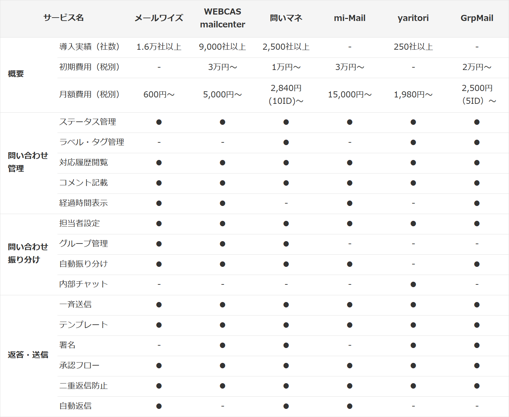Click the 二重返信防止 row label

[x=83, y=386]
